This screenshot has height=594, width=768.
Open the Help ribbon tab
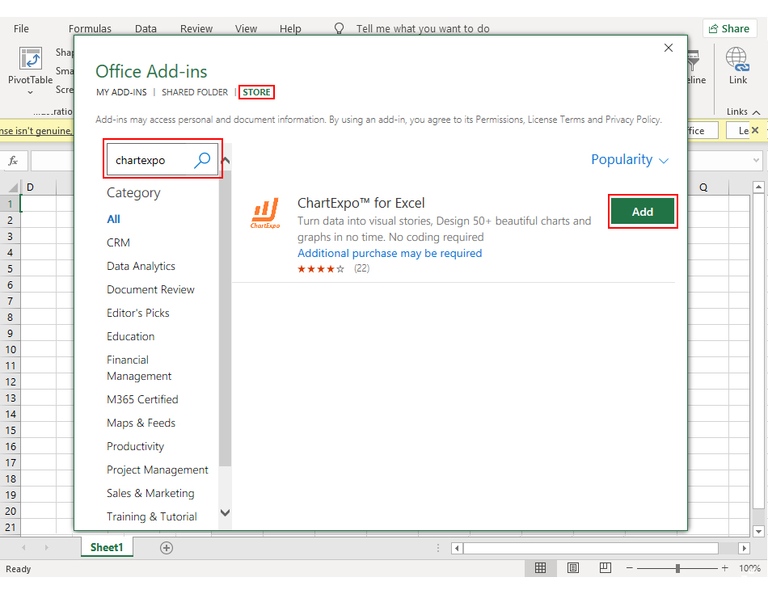pos(290,28)
